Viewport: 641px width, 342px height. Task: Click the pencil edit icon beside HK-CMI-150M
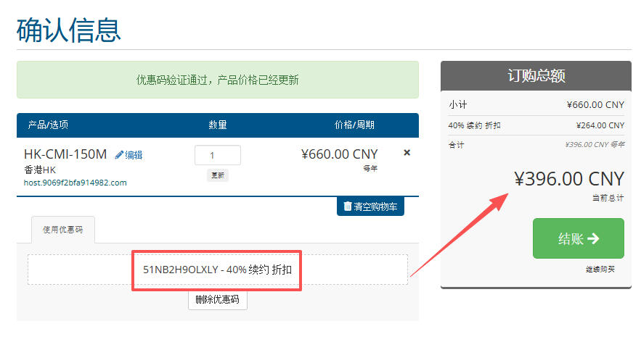[119, 154]
